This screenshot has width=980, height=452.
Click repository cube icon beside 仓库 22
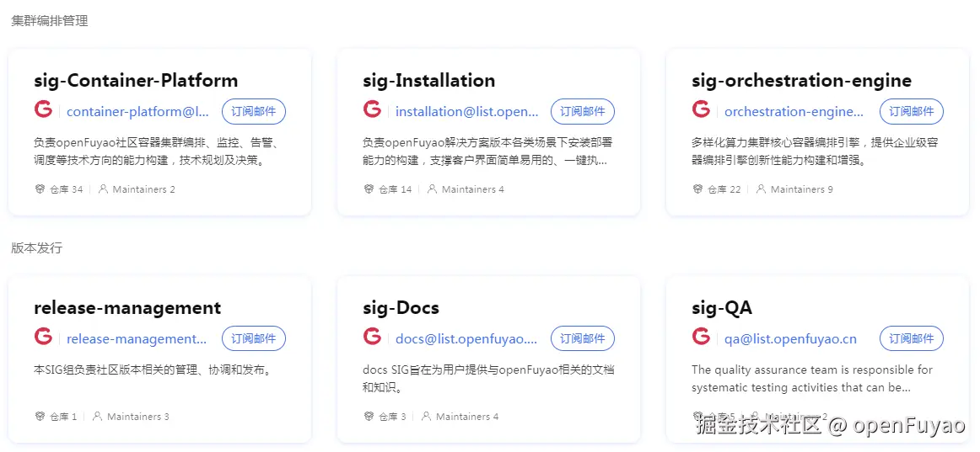click(697, 189)
